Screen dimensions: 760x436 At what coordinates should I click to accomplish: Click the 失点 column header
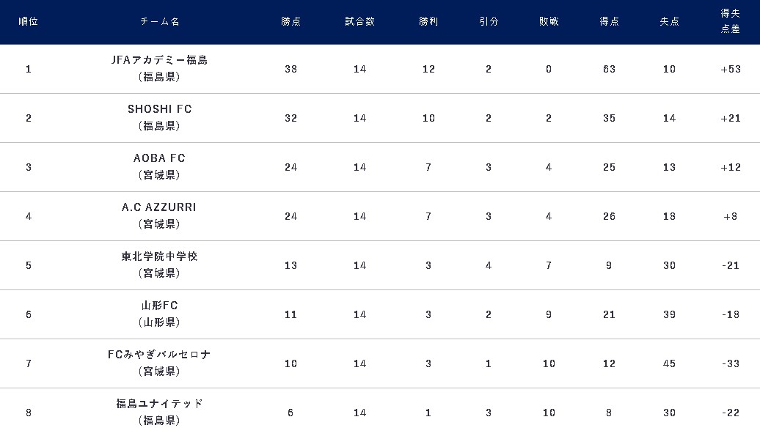click(669, 21)
